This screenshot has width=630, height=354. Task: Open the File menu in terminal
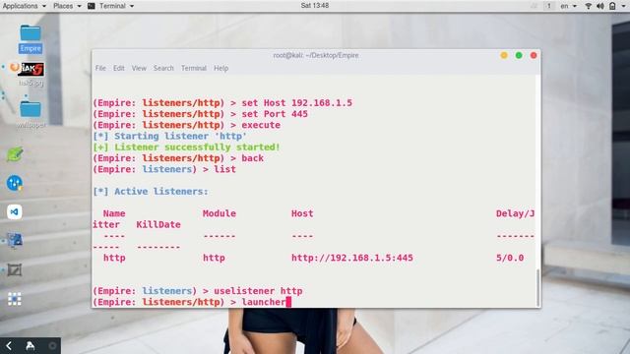(100, 68)
